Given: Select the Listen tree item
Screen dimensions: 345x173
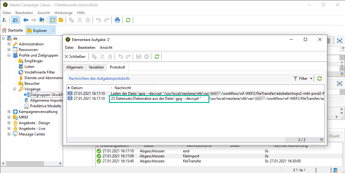Looking at the screenshot, I should click(29, 67).
